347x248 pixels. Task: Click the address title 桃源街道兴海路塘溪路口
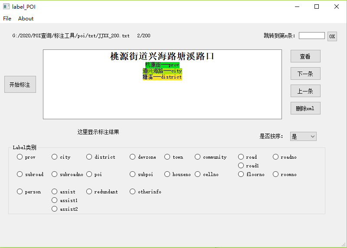pos(162,56)
